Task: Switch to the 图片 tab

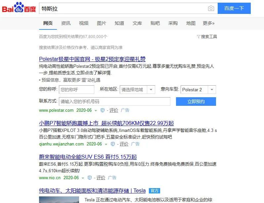Action: point(102,23)
